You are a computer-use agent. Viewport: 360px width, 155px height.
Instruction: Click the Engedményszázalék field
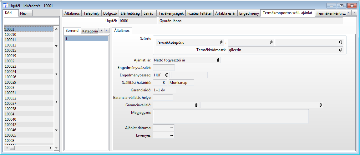164,68
